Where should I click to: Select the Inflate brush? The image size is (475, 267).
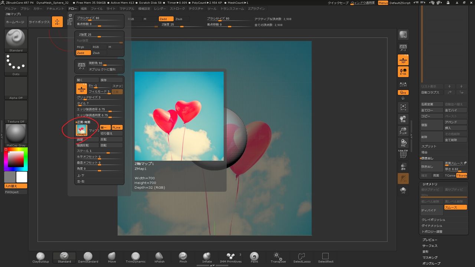(x=207, y=258)
